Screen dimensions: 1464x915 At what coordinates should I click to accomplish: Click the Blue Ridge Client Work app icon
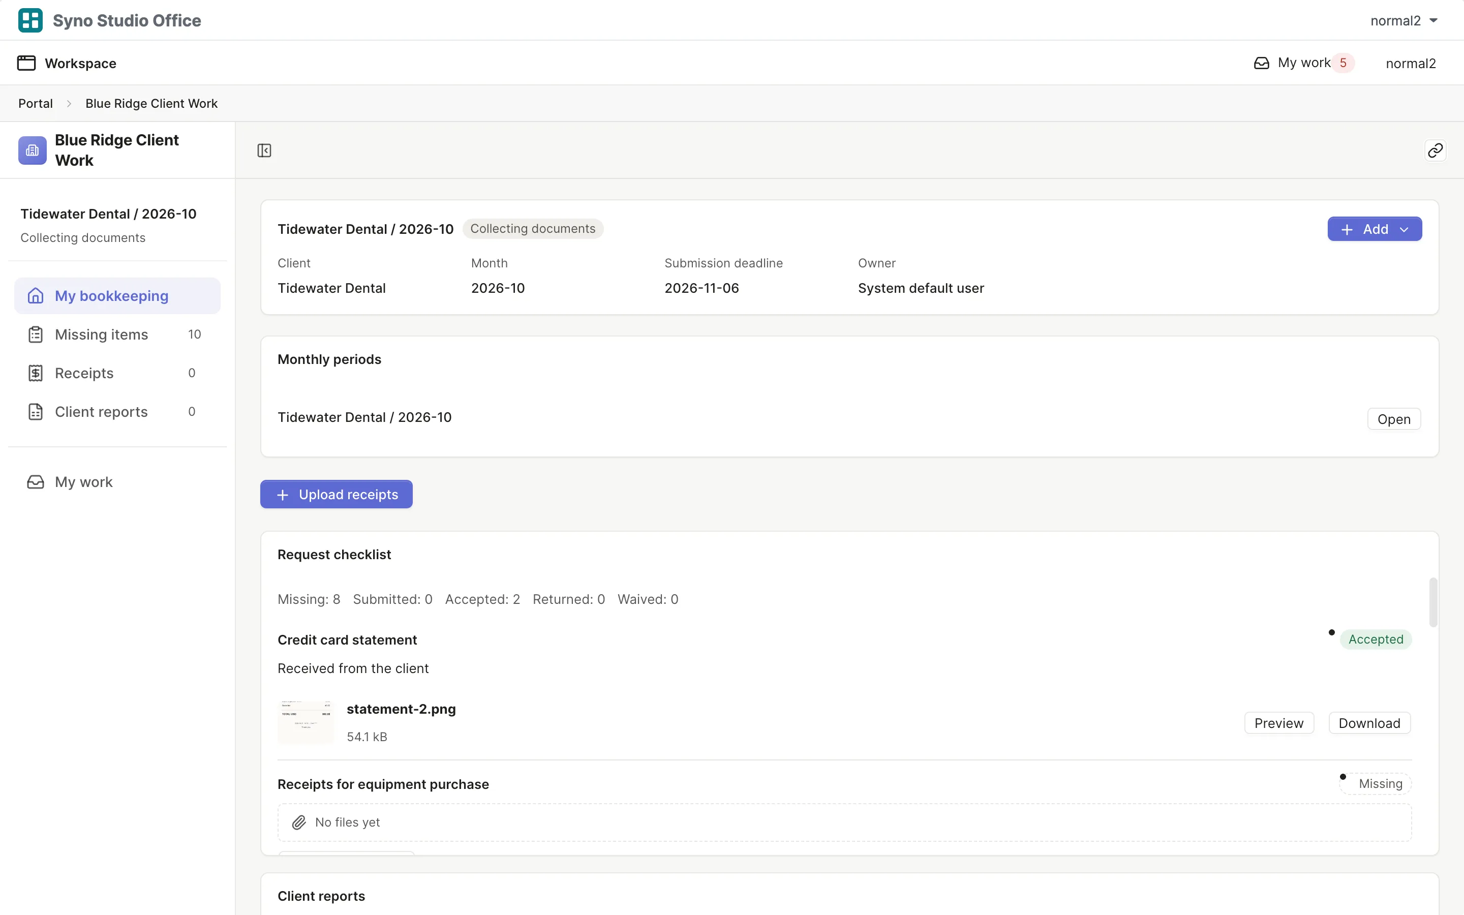pos(32,150)
